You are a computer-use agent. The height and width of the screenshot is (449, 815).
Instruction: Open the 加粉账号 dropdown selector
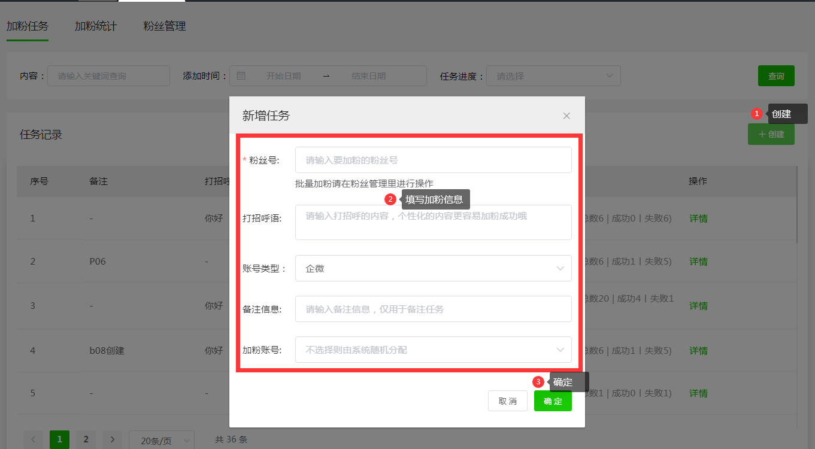click(x=433, y=350)
